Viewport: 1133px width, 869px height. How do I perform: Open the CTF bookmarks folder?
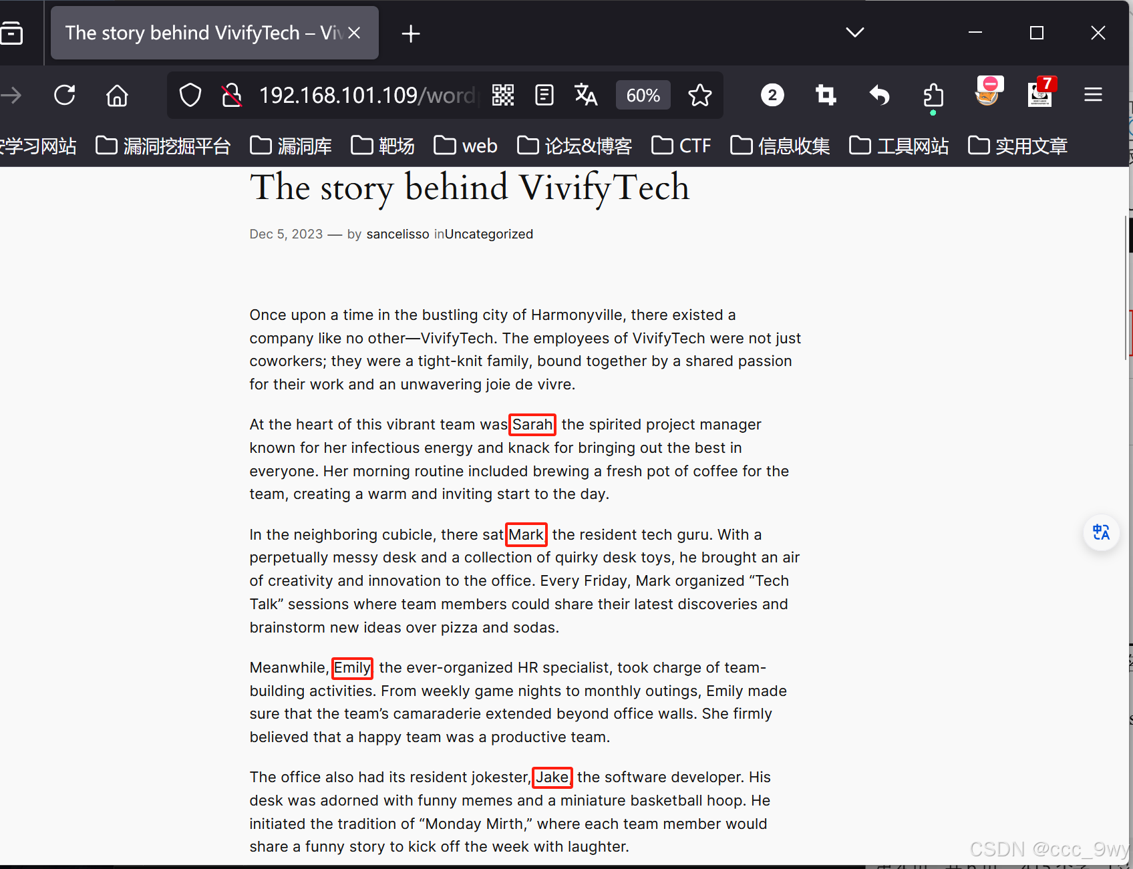coord(681,145)
